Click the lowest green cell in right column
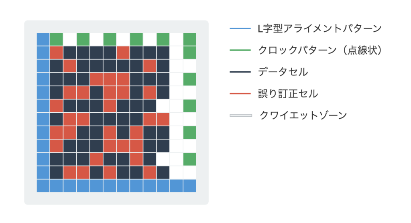The width and height of the screenshot is (411, 223). (189, 159)
